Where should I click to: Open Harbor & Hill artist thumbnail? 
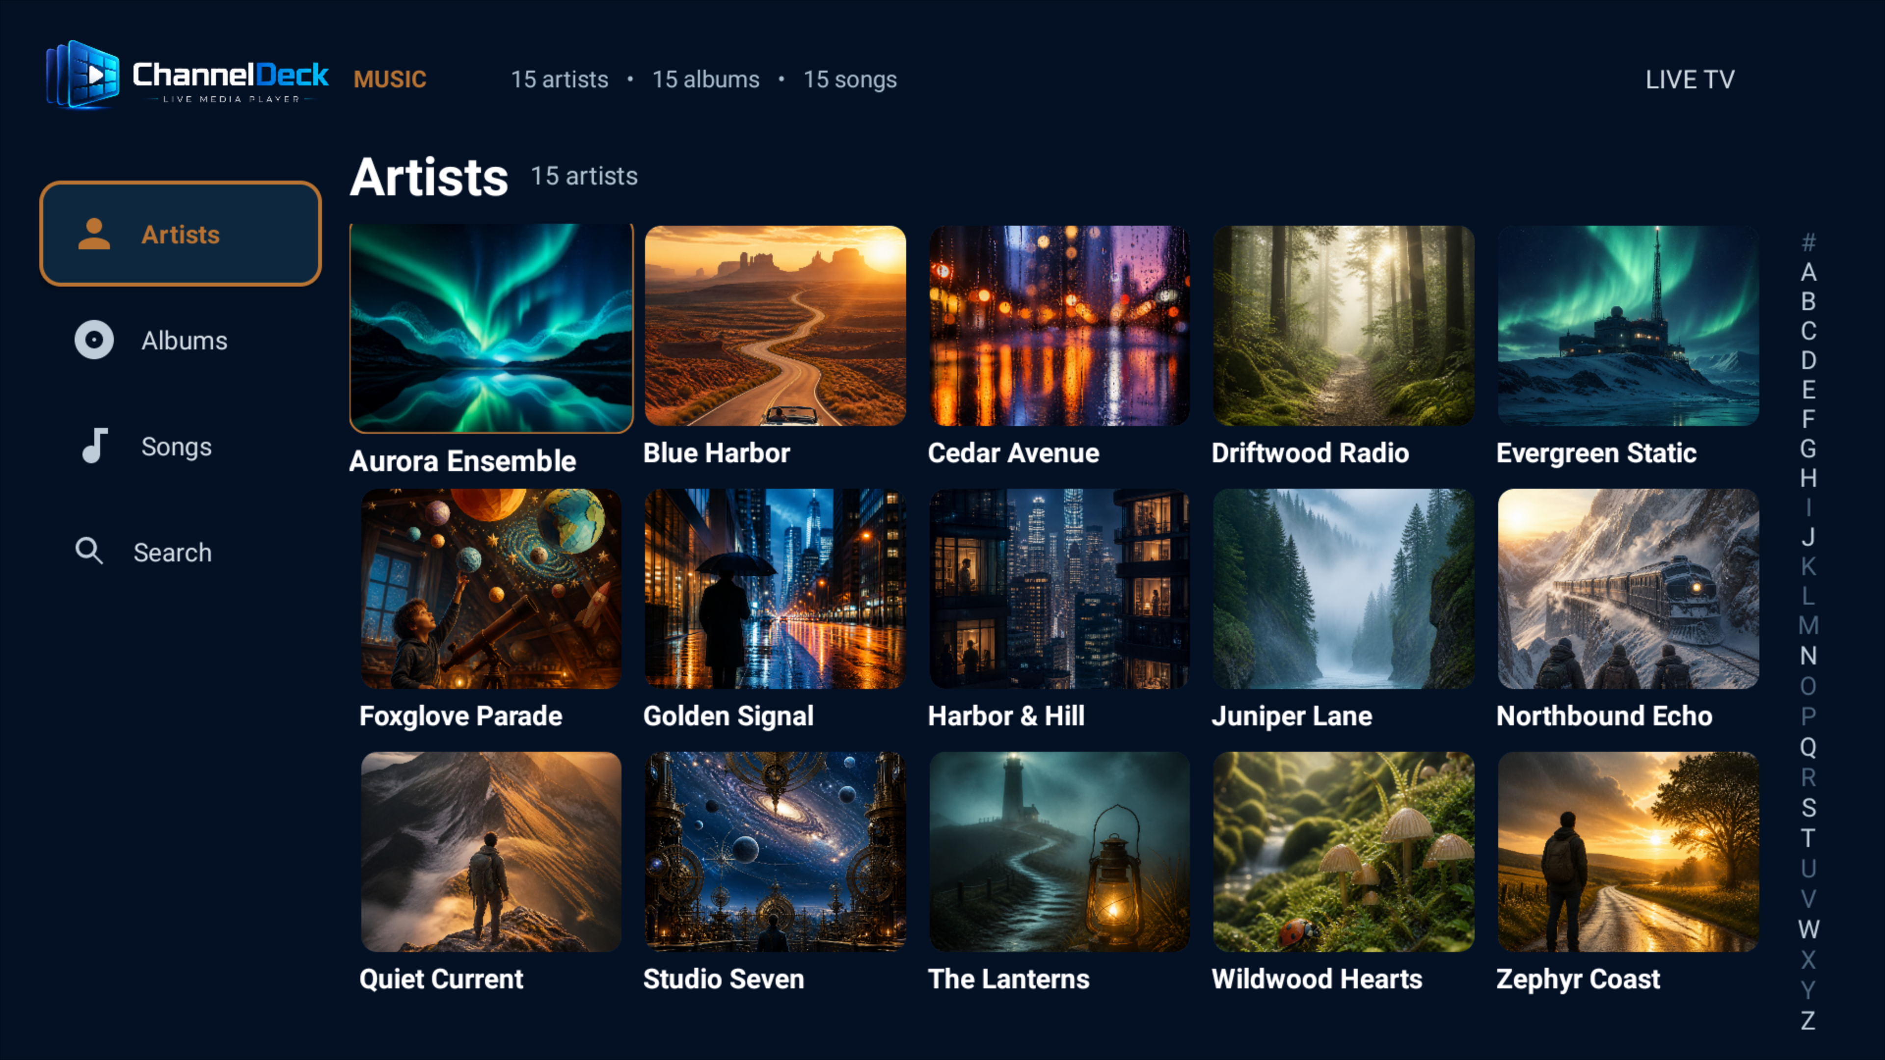pyautogui.click(x=1059, y=589)
